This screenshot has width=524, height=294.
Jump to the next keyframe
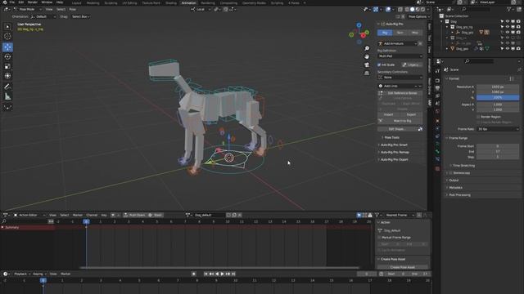pyautogui.click(x=228, y=274)
